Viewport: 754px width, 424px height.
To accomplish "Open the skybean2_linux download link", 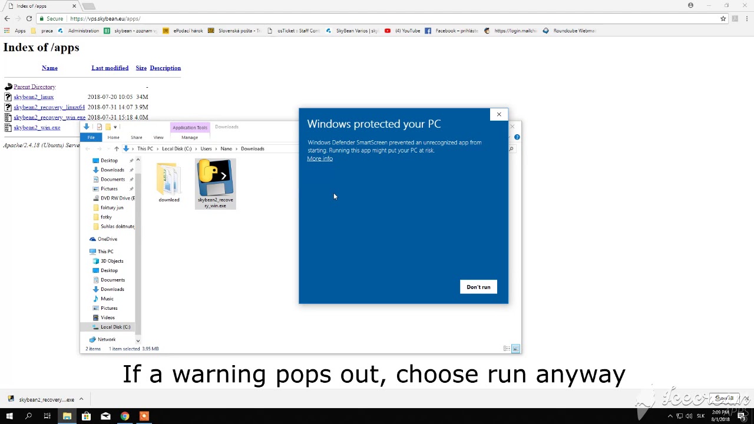I will click(34, 97).
